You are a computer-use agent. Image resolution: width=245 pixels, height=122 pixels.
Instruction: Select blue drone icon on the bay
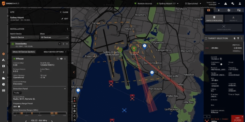point(124,110)
